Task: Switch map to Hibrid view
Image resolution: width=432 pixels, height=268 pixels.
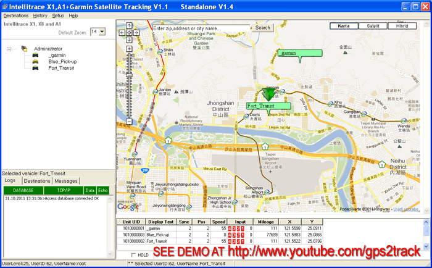Action: click(402, 26)
